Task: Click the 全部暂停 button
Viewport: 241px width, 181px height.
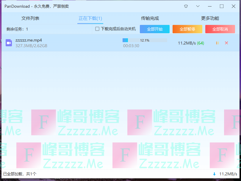Action: [187, 29]
